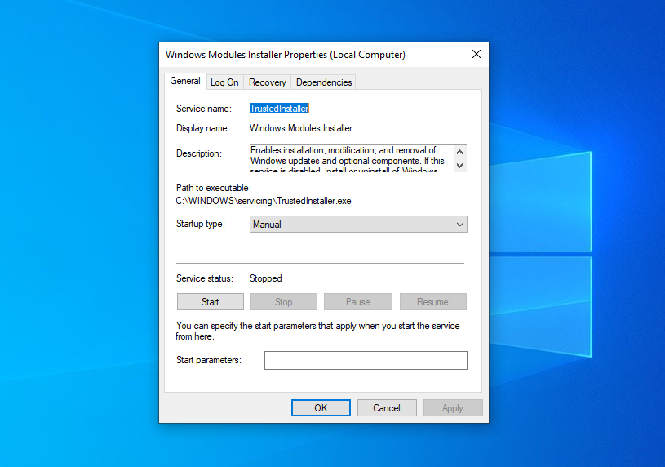Click inside the Description text box

(x=351, y=158)
